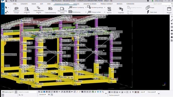Click the Undo arrow
The height and width of the screenshot is (97, 173).
pos(11,1)
